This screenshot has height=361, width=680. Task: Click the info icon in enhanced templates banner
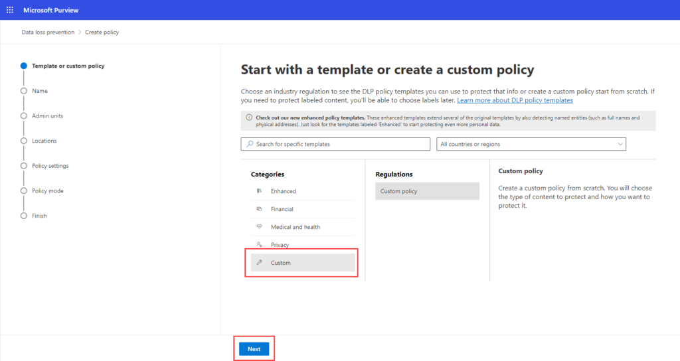pos(249,118)
